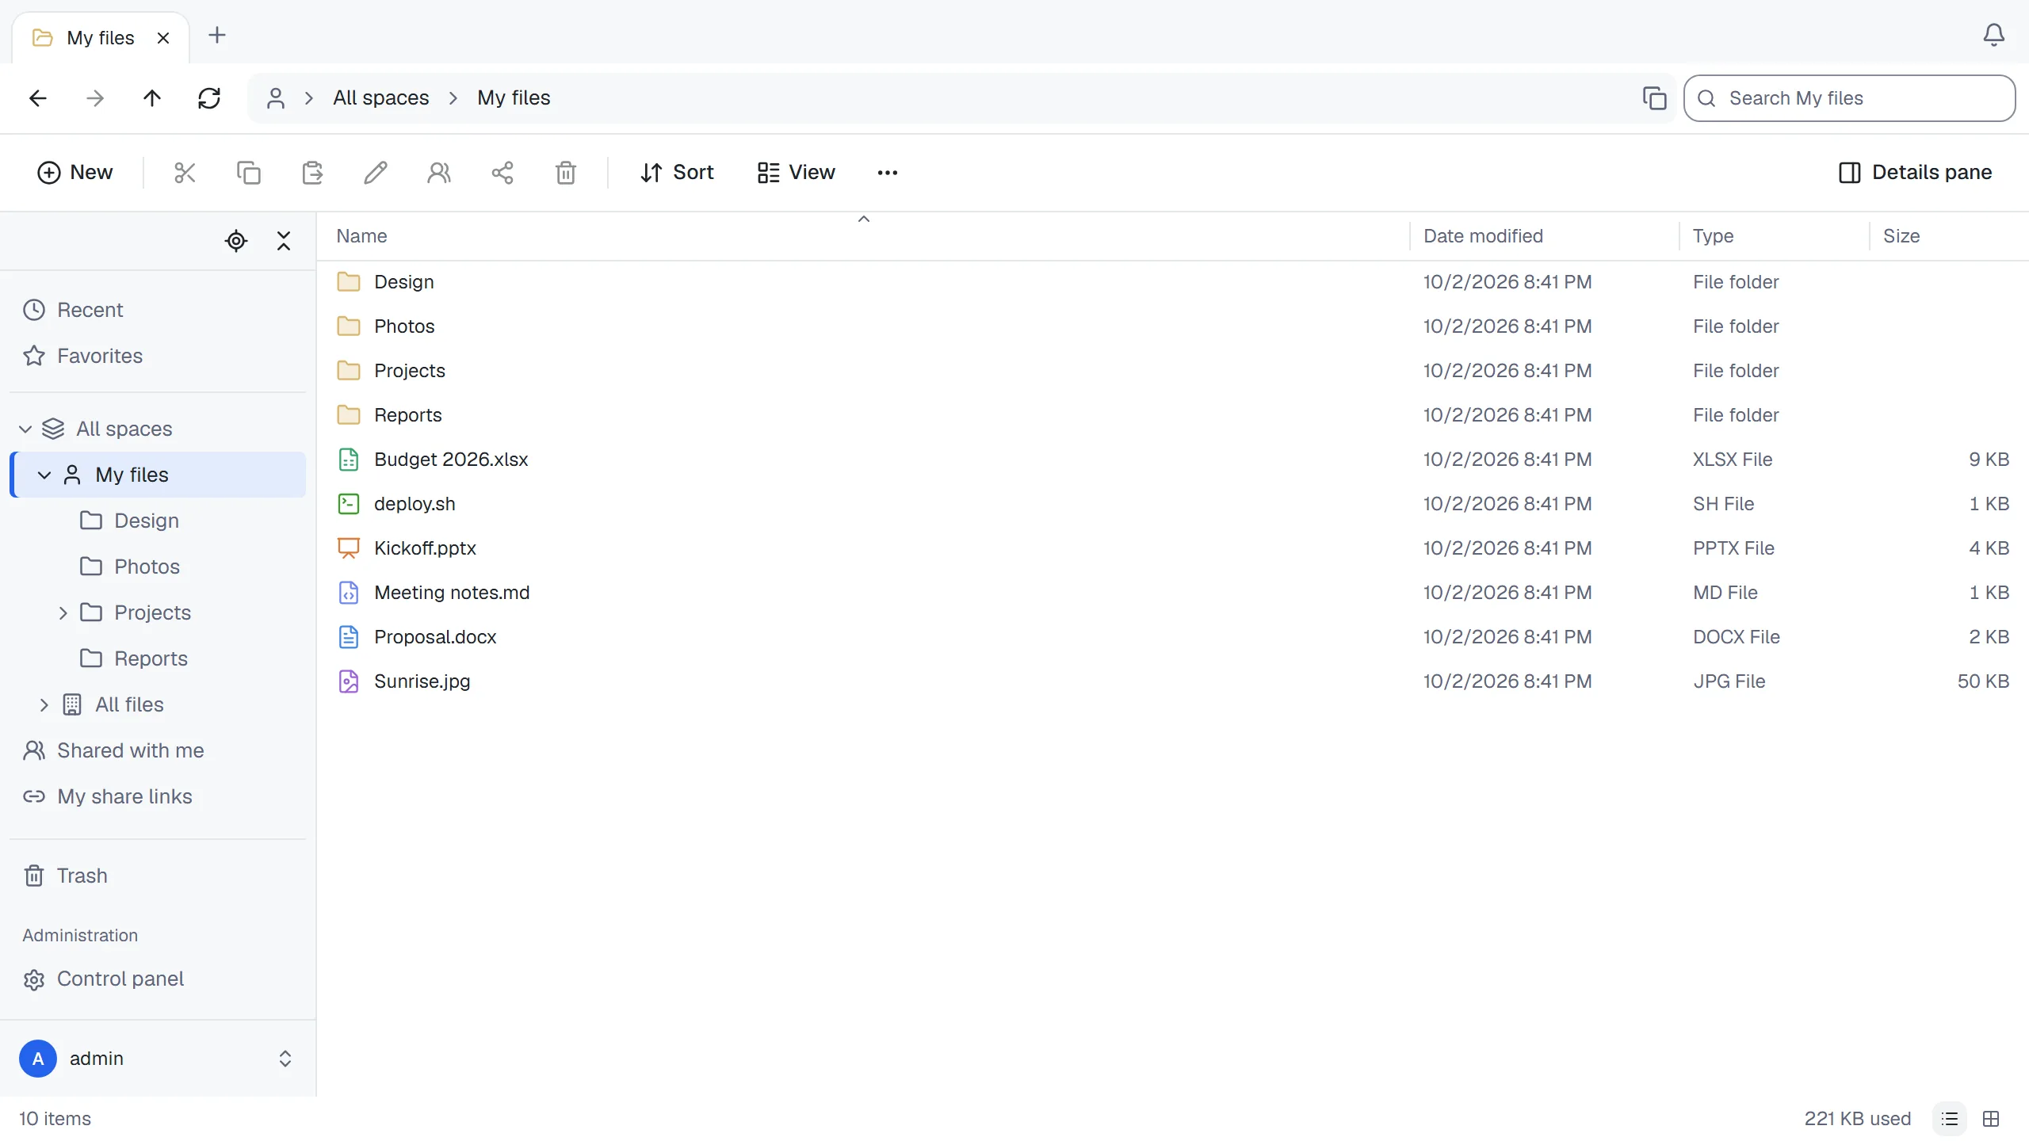Click the user icon at the start of the breadcrumb
Image resolution: width=2029 pixels, height=1141 pixels.
[x=276, y=98]
